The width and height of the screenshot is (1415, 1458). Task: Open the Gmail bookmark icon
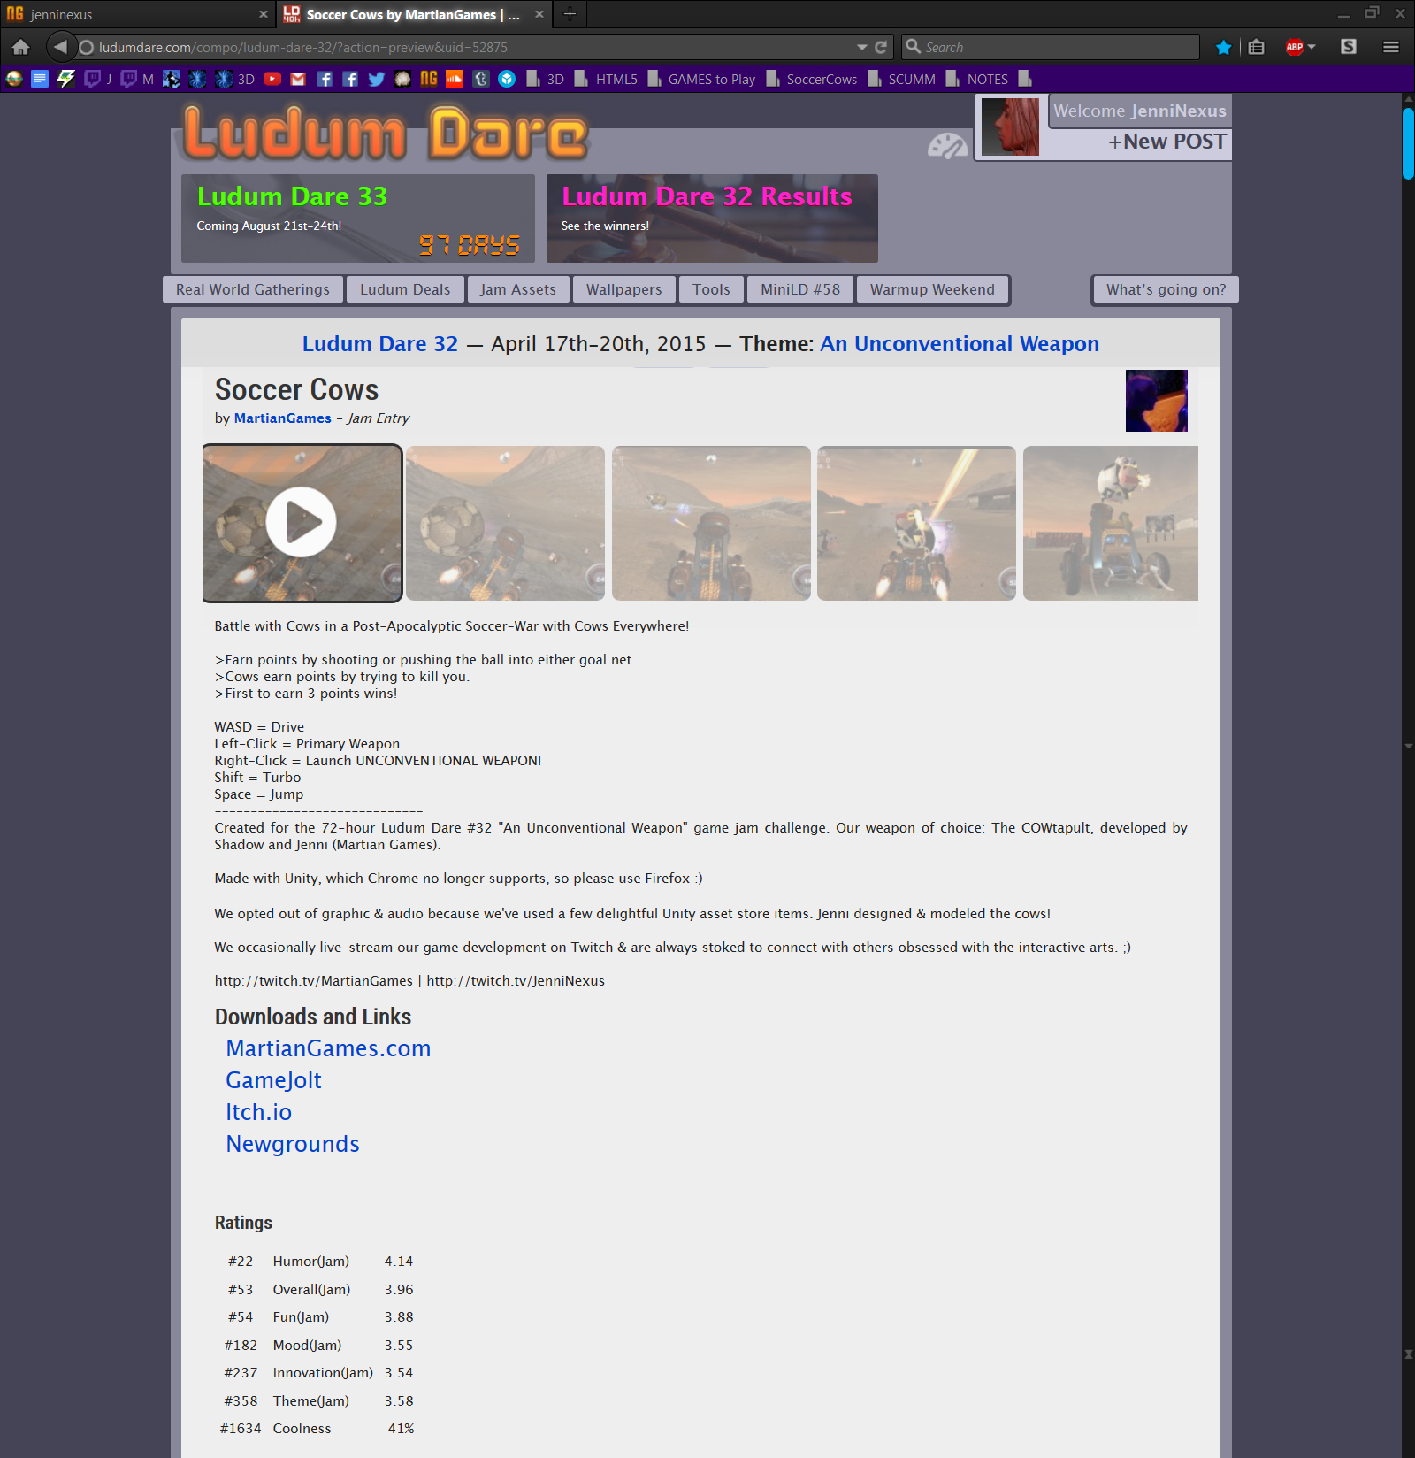tap(298, 79)
